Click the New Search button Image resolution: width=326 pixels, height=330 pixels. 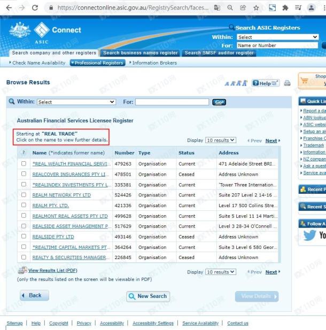pyautogui.click(x=148, y=296)
